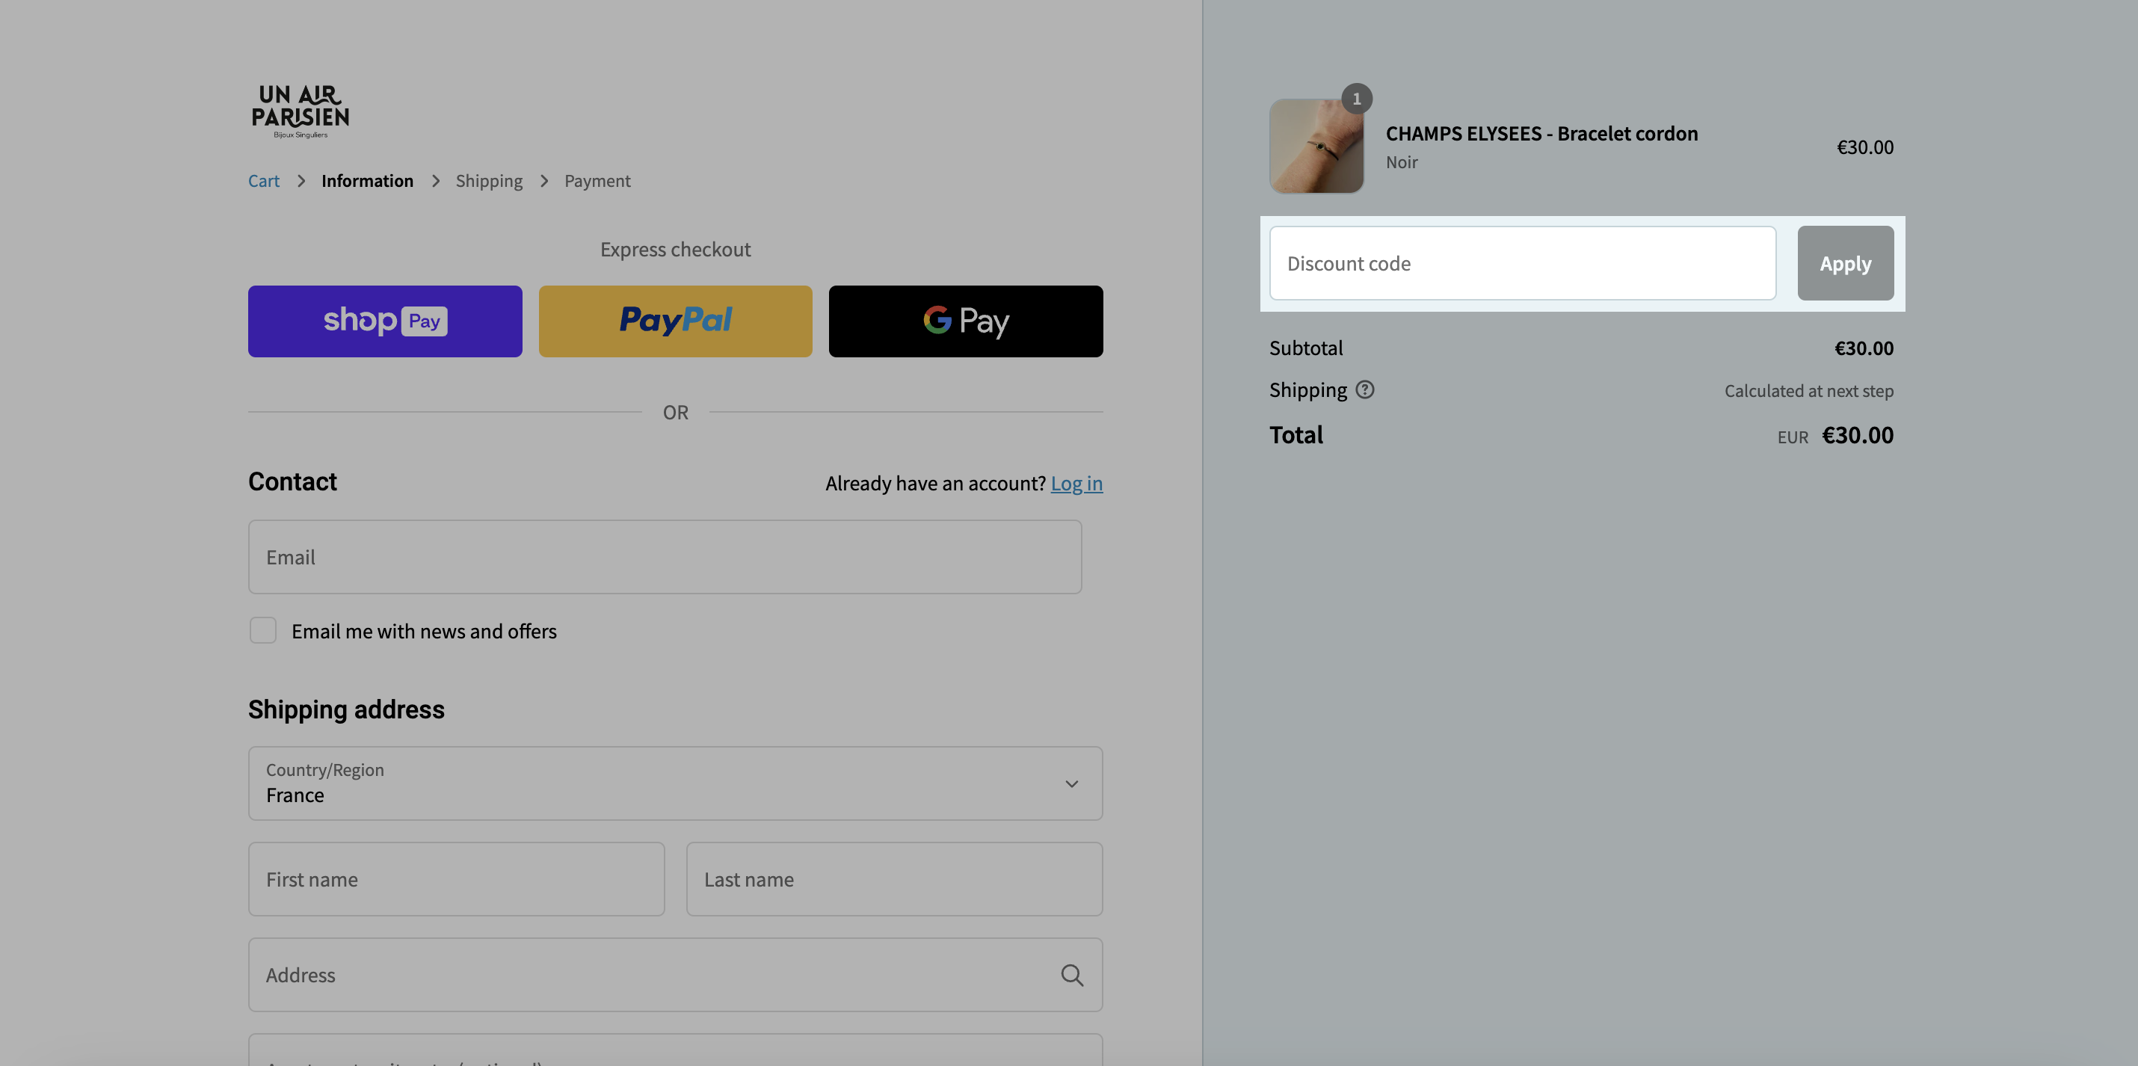Select the Shipping breadcrumb step
Screen dimensions: 2138x1066
click(x=489, y=181)
